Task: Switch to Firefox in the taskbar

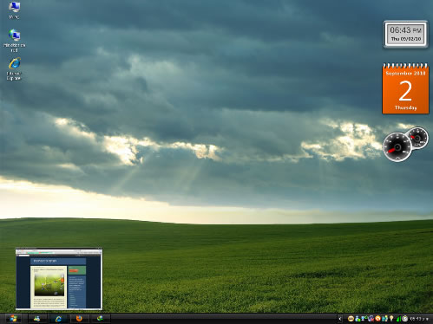Action: tap(79, 319)
